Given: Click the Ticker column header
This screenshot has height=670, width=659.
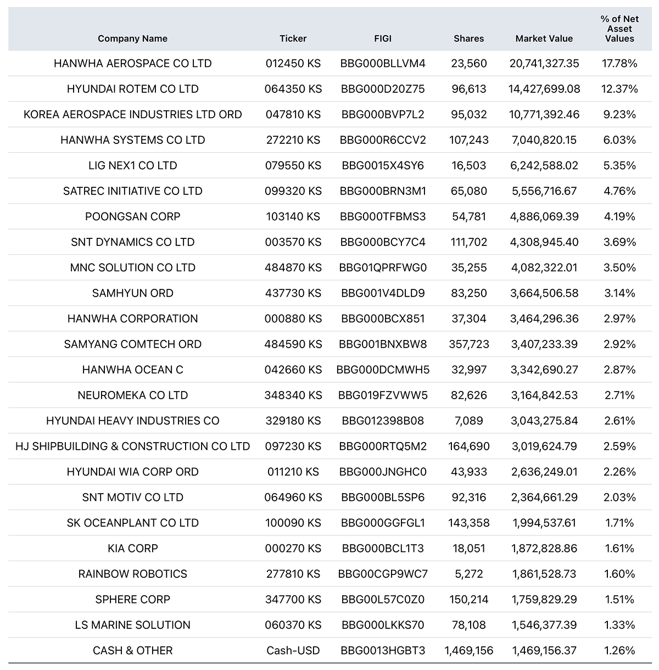Looking at the screenshot, I should (x=293, y=38).
